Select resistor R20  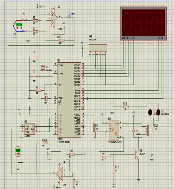coord(72,154)
